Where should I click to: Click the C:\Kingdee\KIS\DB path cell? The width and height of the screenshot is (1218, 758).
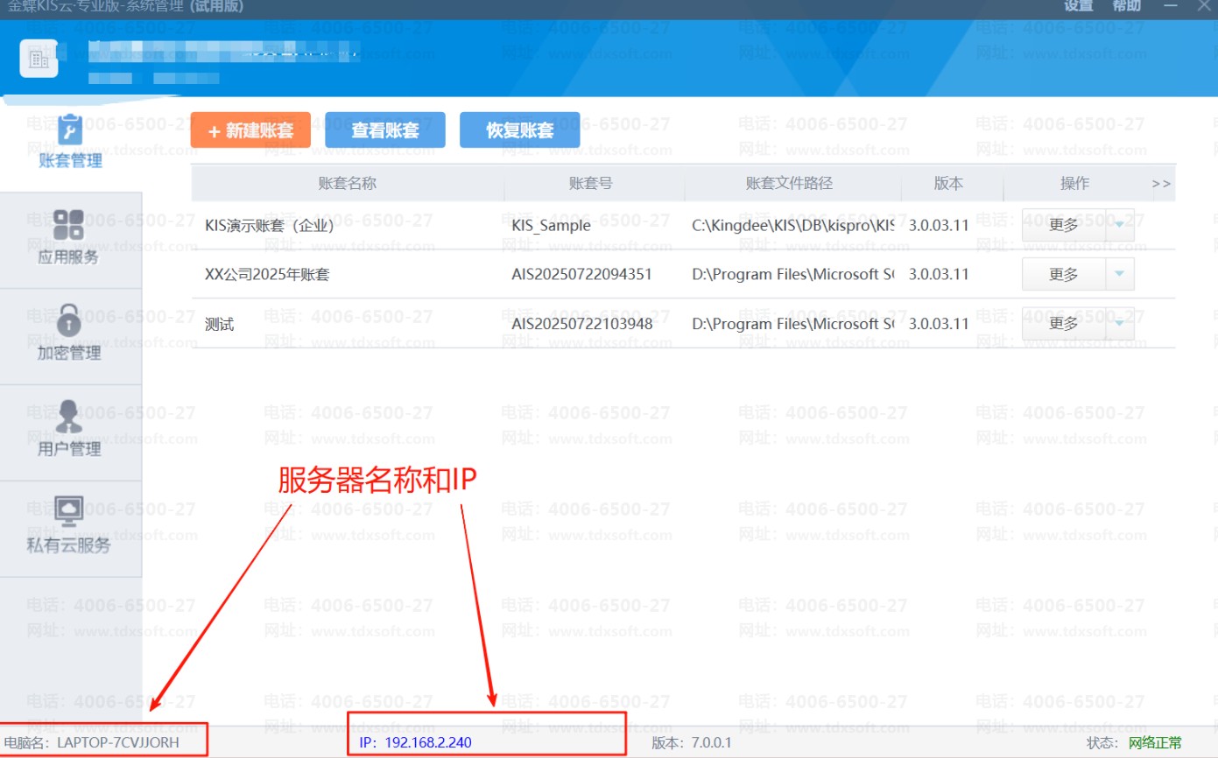pos(793,225)
